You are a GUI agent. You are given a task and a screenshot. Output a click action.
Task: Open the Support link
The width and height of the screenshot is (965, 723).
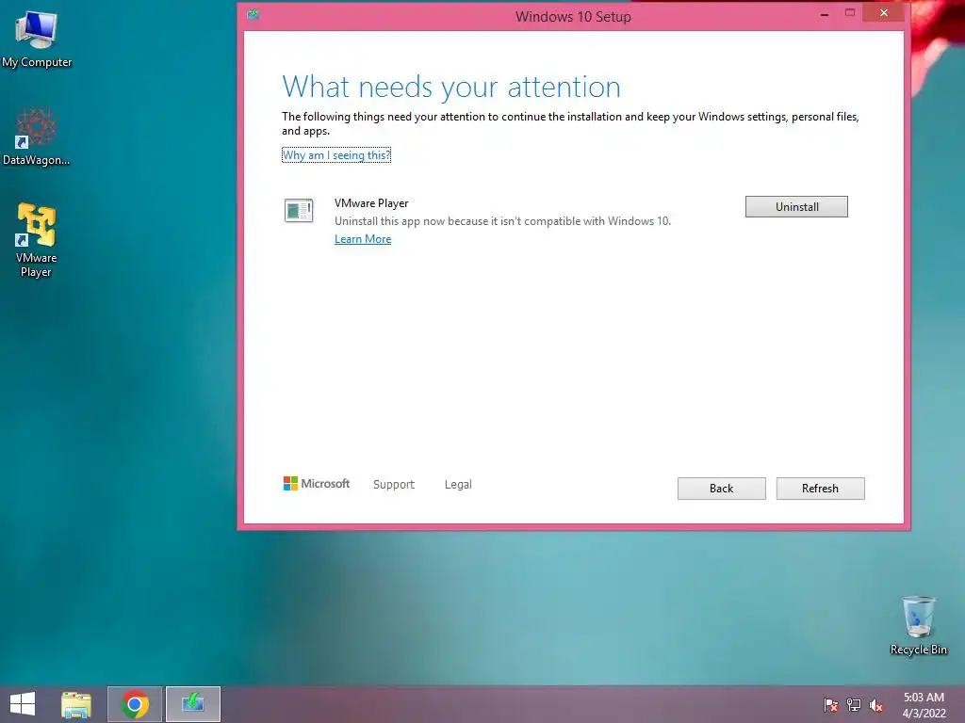click(x=394, y=485)
